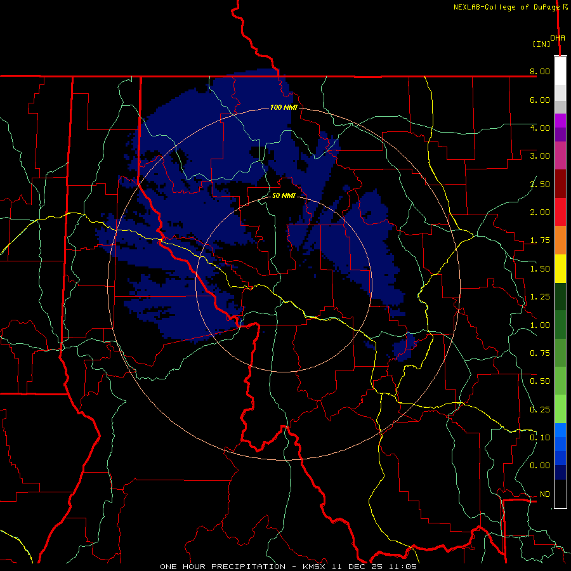
Task: Click the "50 NMI" range ring label
Action: [284, 195]
